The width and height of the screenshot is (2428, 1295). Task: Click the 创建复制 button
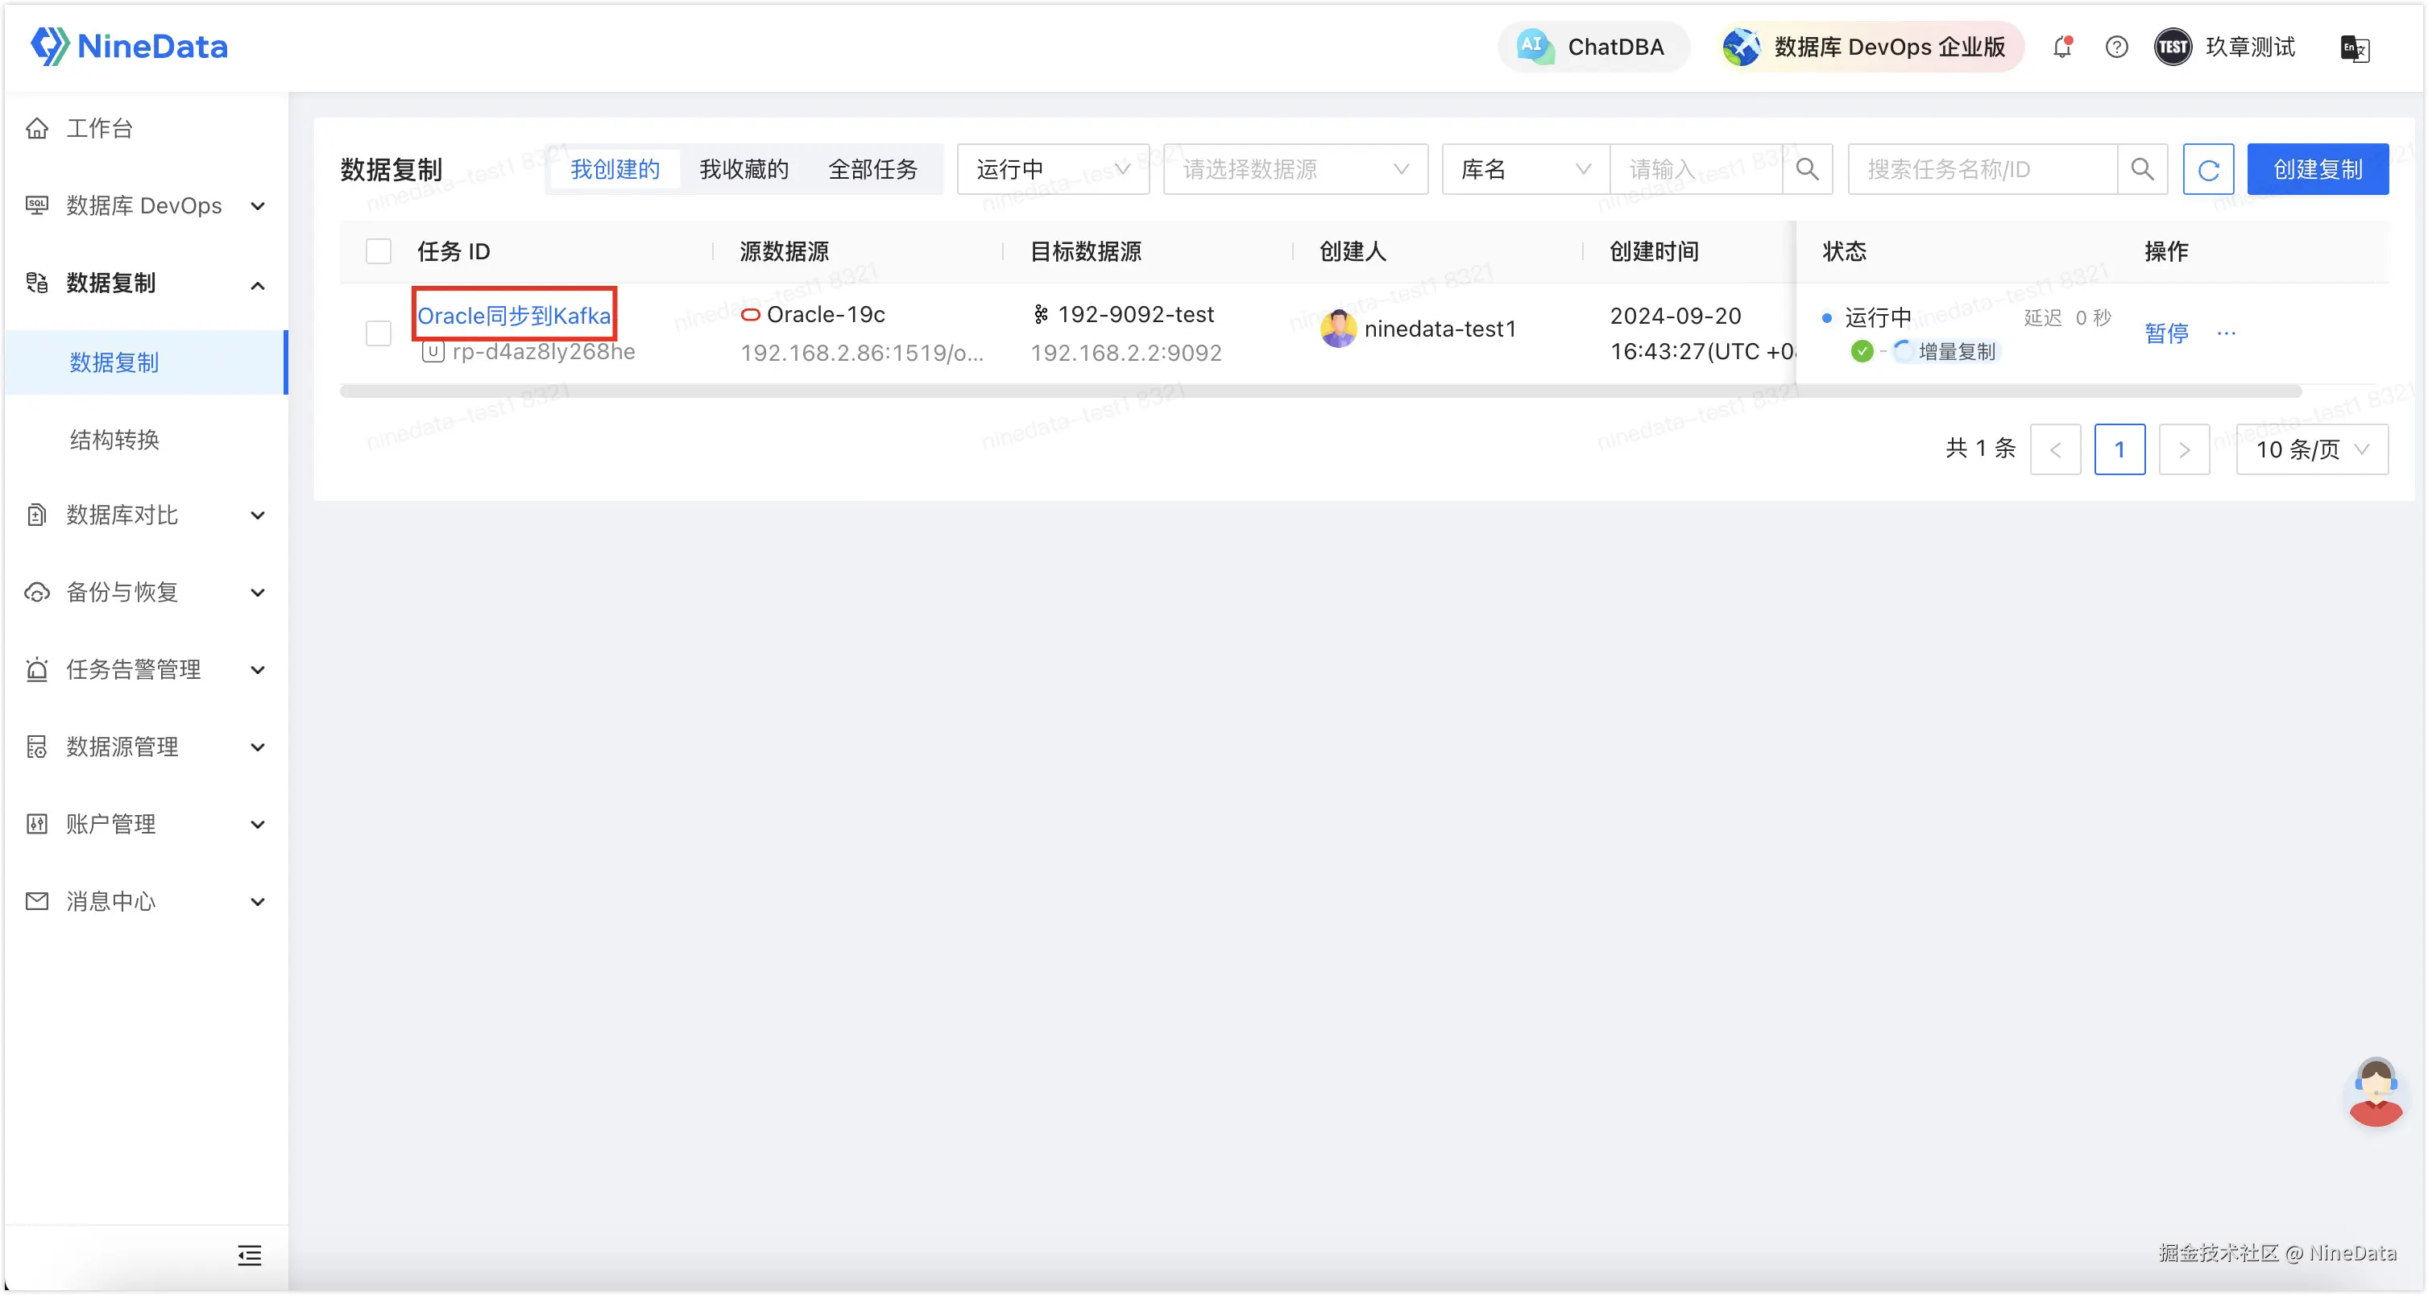[2317, 170]
